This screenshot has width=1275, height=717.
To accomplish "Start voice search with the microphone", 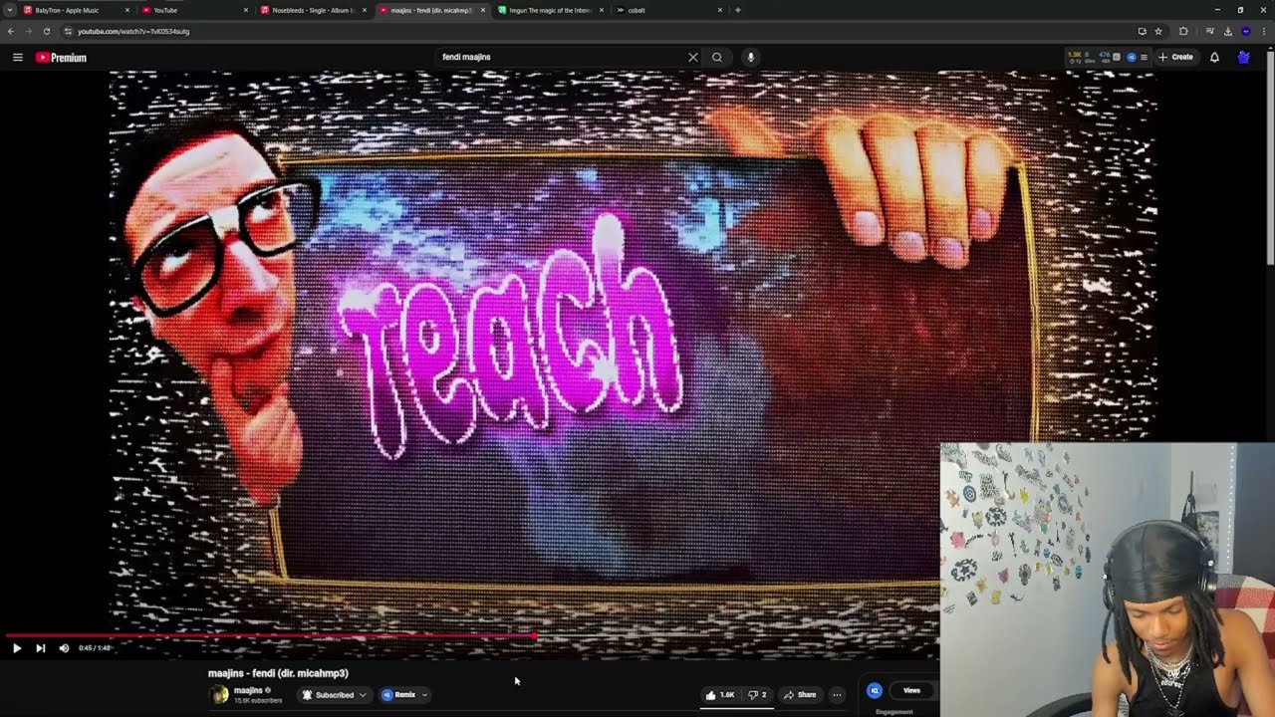I will click(x=751, y=58).
